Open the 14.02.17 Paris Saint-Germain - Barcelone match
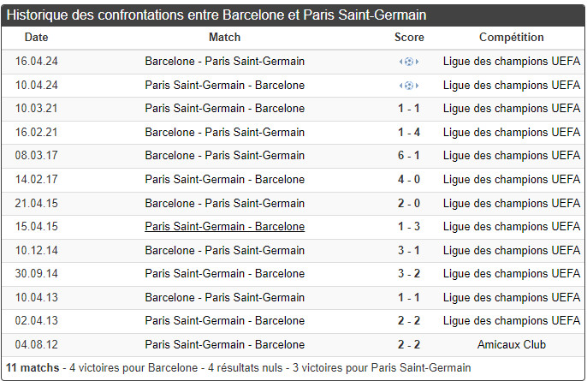 [x=225, y=180]
